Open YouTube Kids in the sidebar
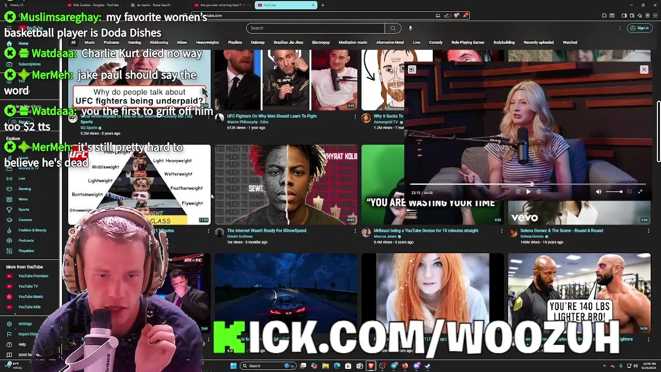Screen dimensions: 661x372 click(29, 307)
